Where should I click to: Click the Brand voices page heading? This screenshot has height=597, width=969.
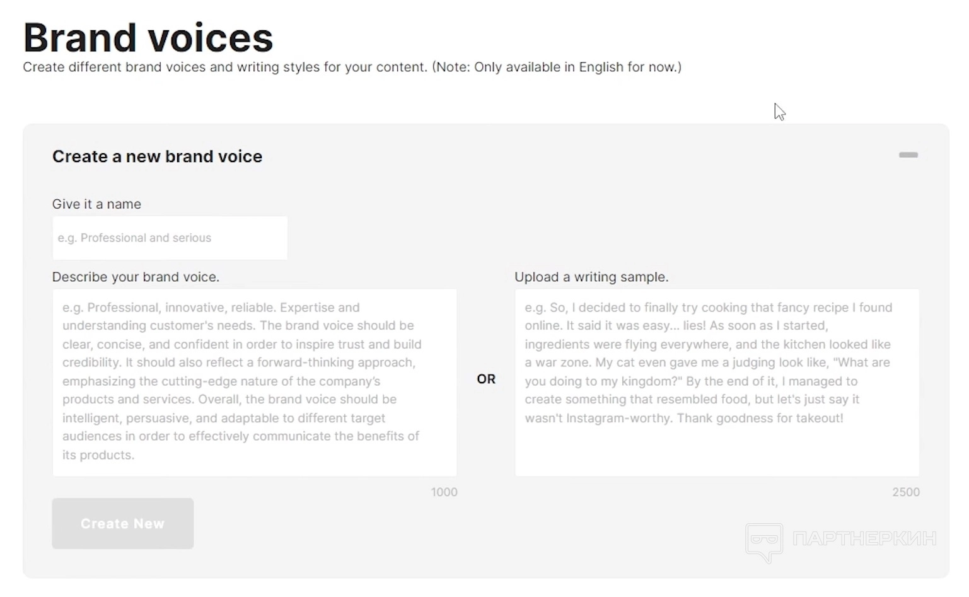(148, 38)
